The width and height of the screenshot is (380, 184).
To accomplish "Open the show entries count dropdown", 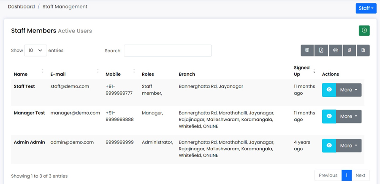I will (35, 51).
